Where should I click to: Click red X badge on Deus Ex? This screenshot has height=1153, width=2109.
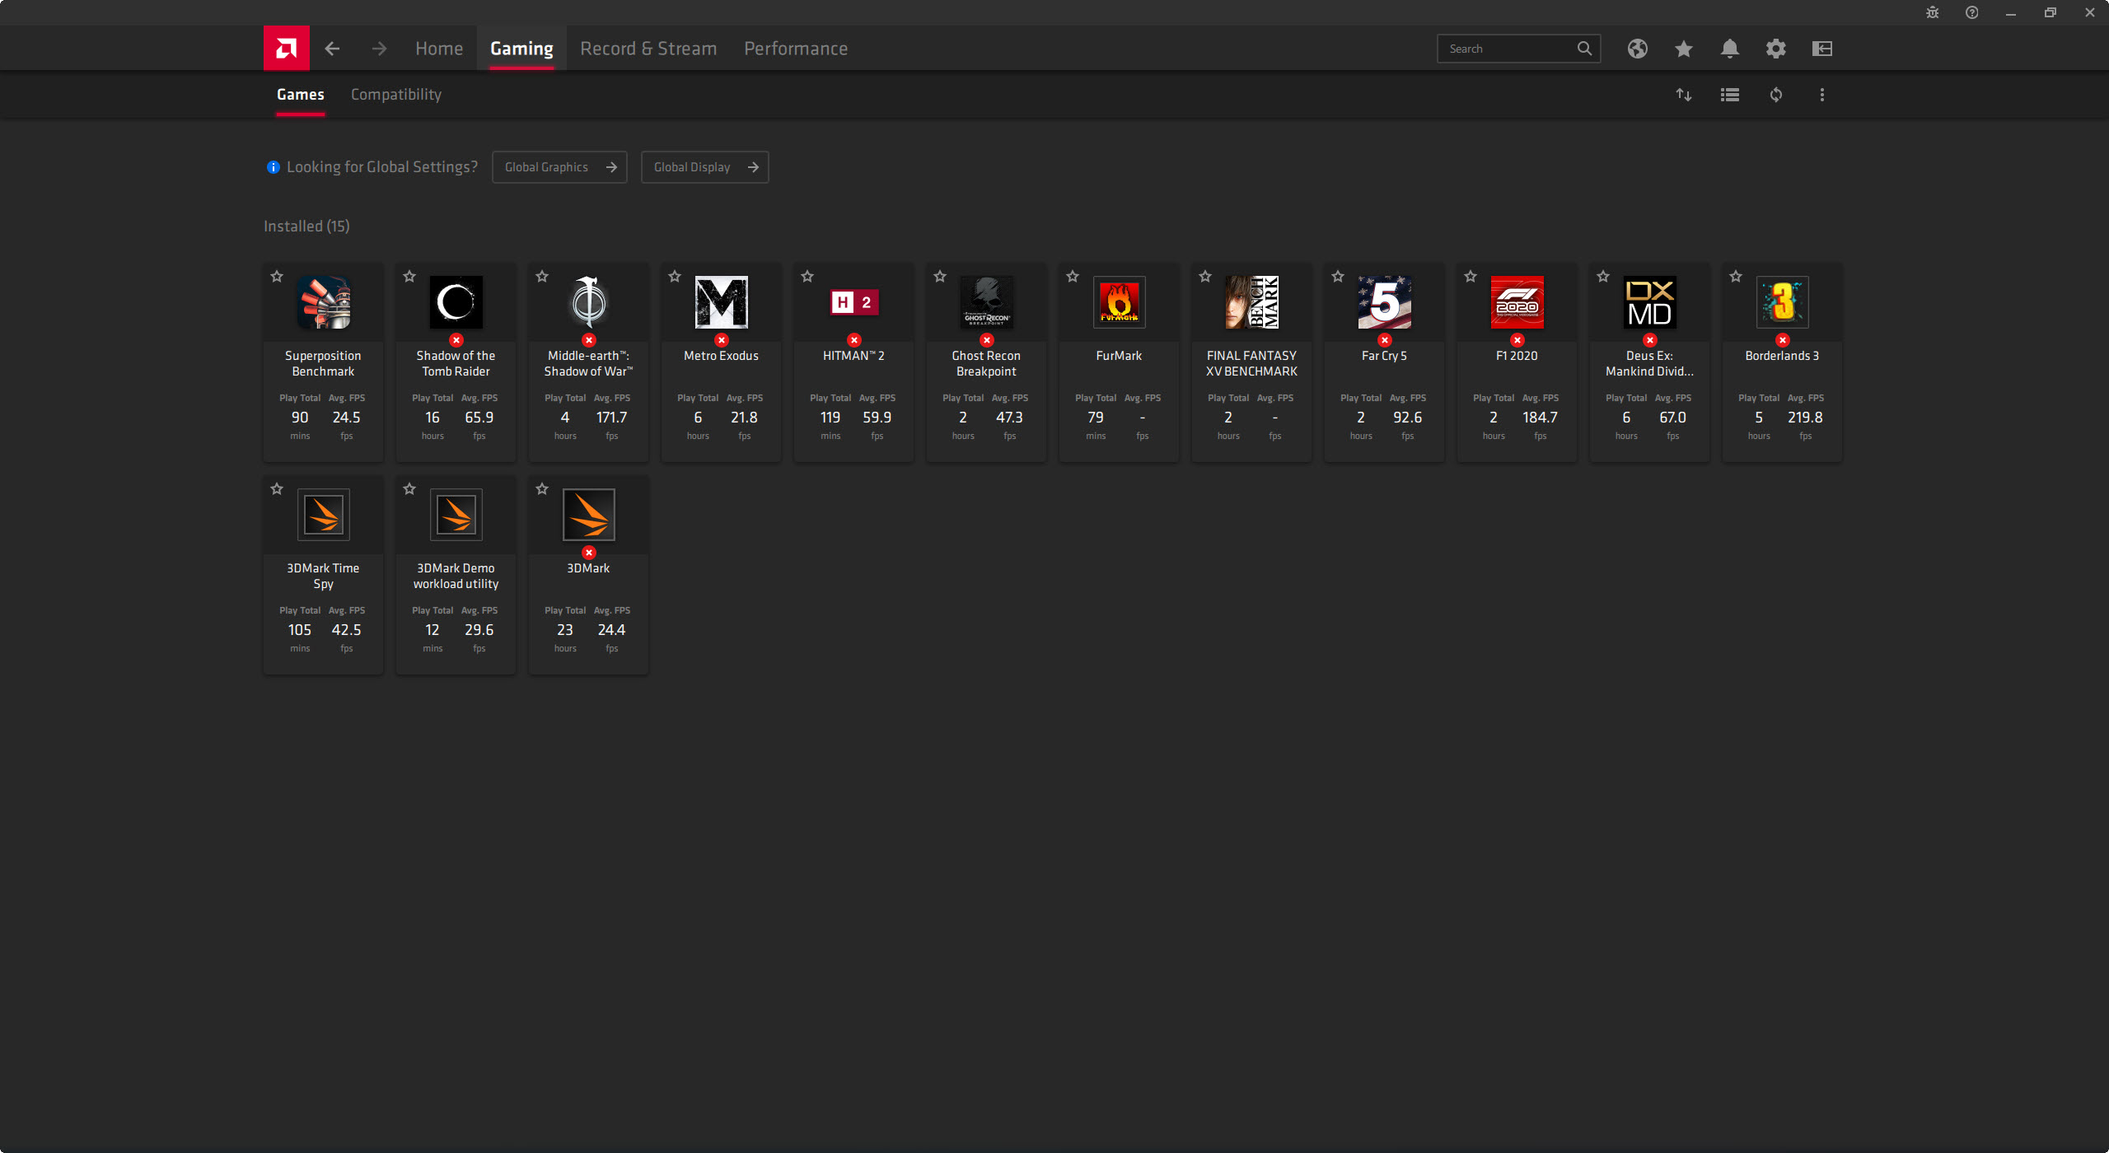1650,340
